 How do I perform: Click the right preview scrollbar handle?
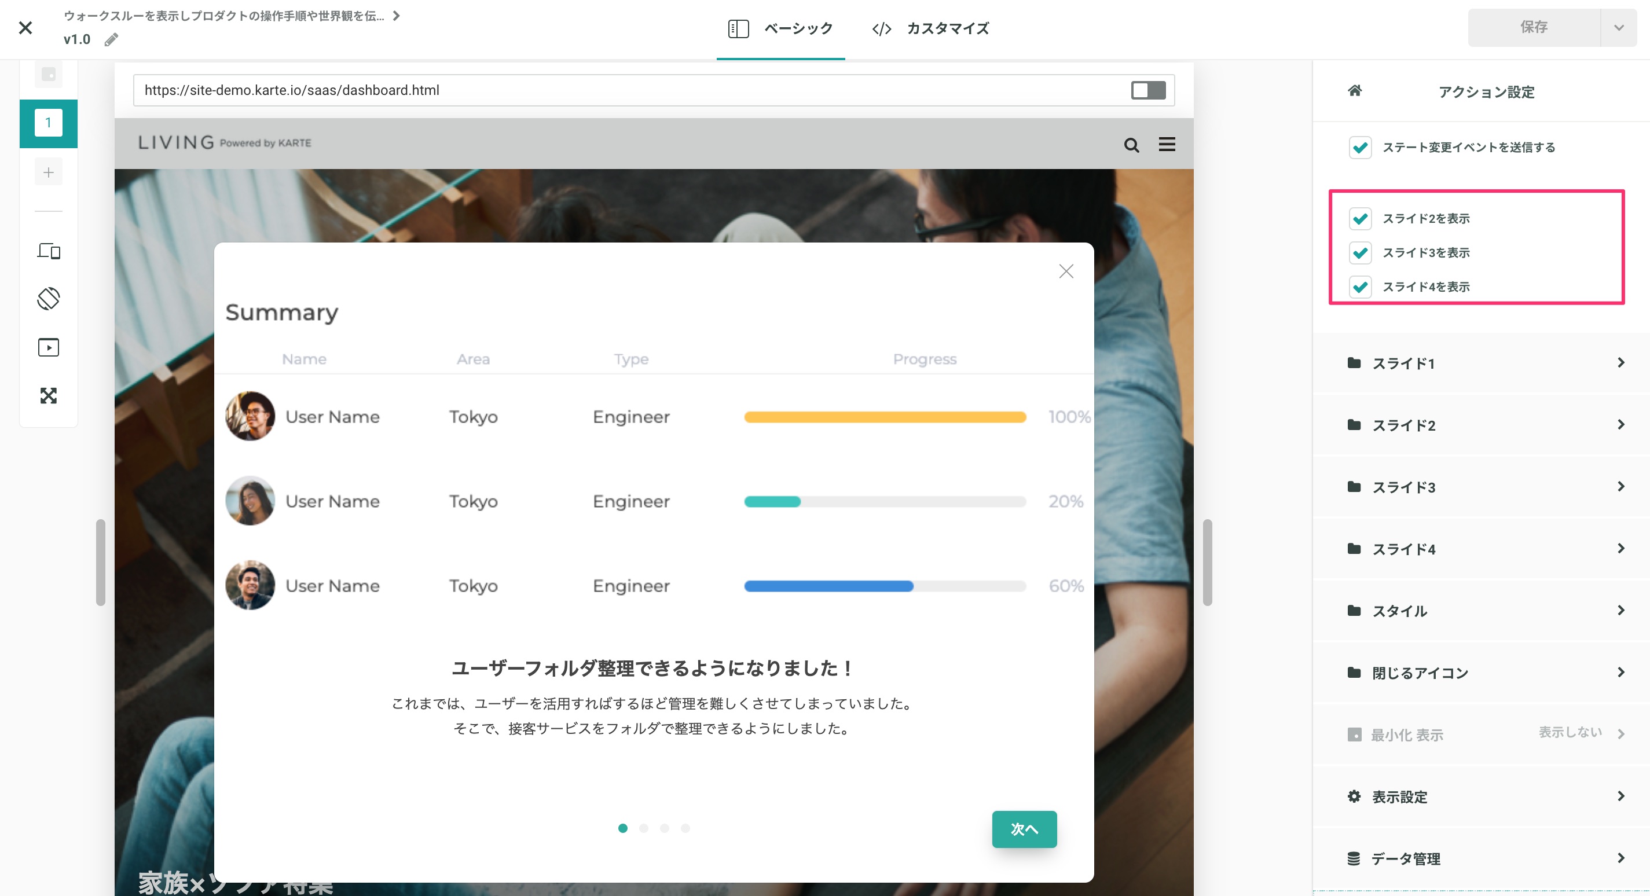(1208, 563)
